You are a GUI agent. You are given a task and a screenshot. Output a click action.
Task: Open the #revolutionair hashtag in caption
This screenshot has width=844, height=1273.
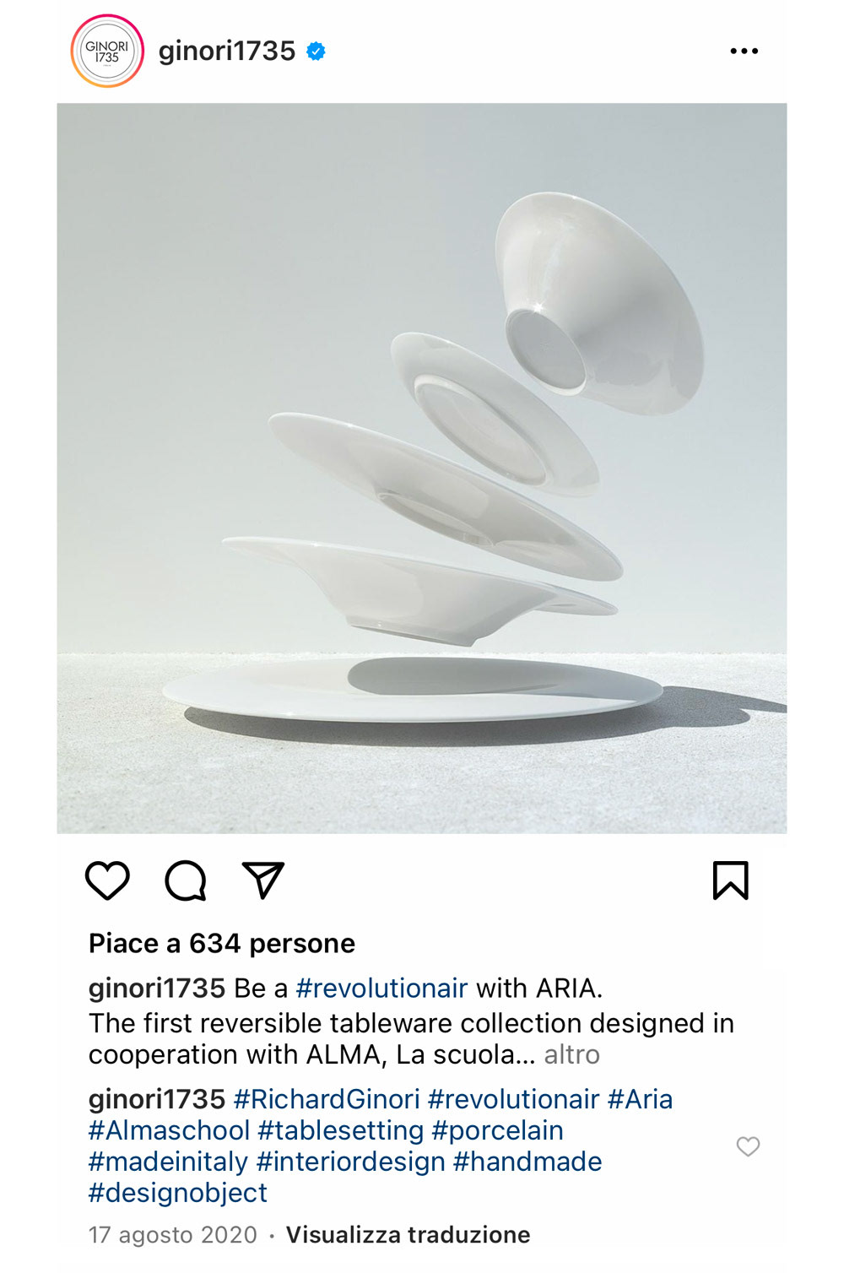[381, 989]
